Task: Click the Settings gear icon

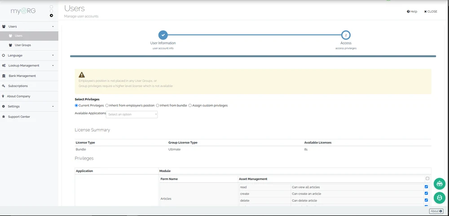Action: click(4, 106)
